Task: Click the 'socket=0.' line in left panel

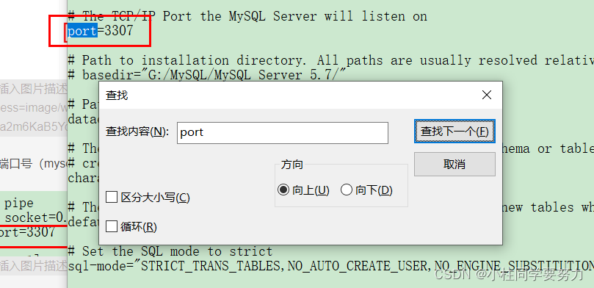Action: click(36, 218)
